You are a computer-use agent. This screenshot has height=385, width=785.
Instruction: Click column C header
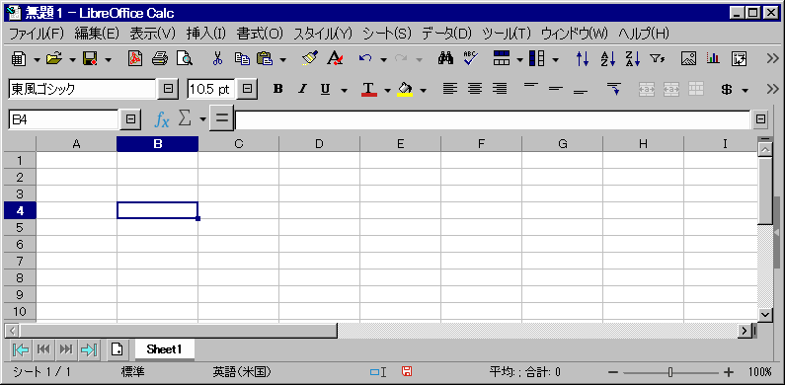[x=239, y=144]
